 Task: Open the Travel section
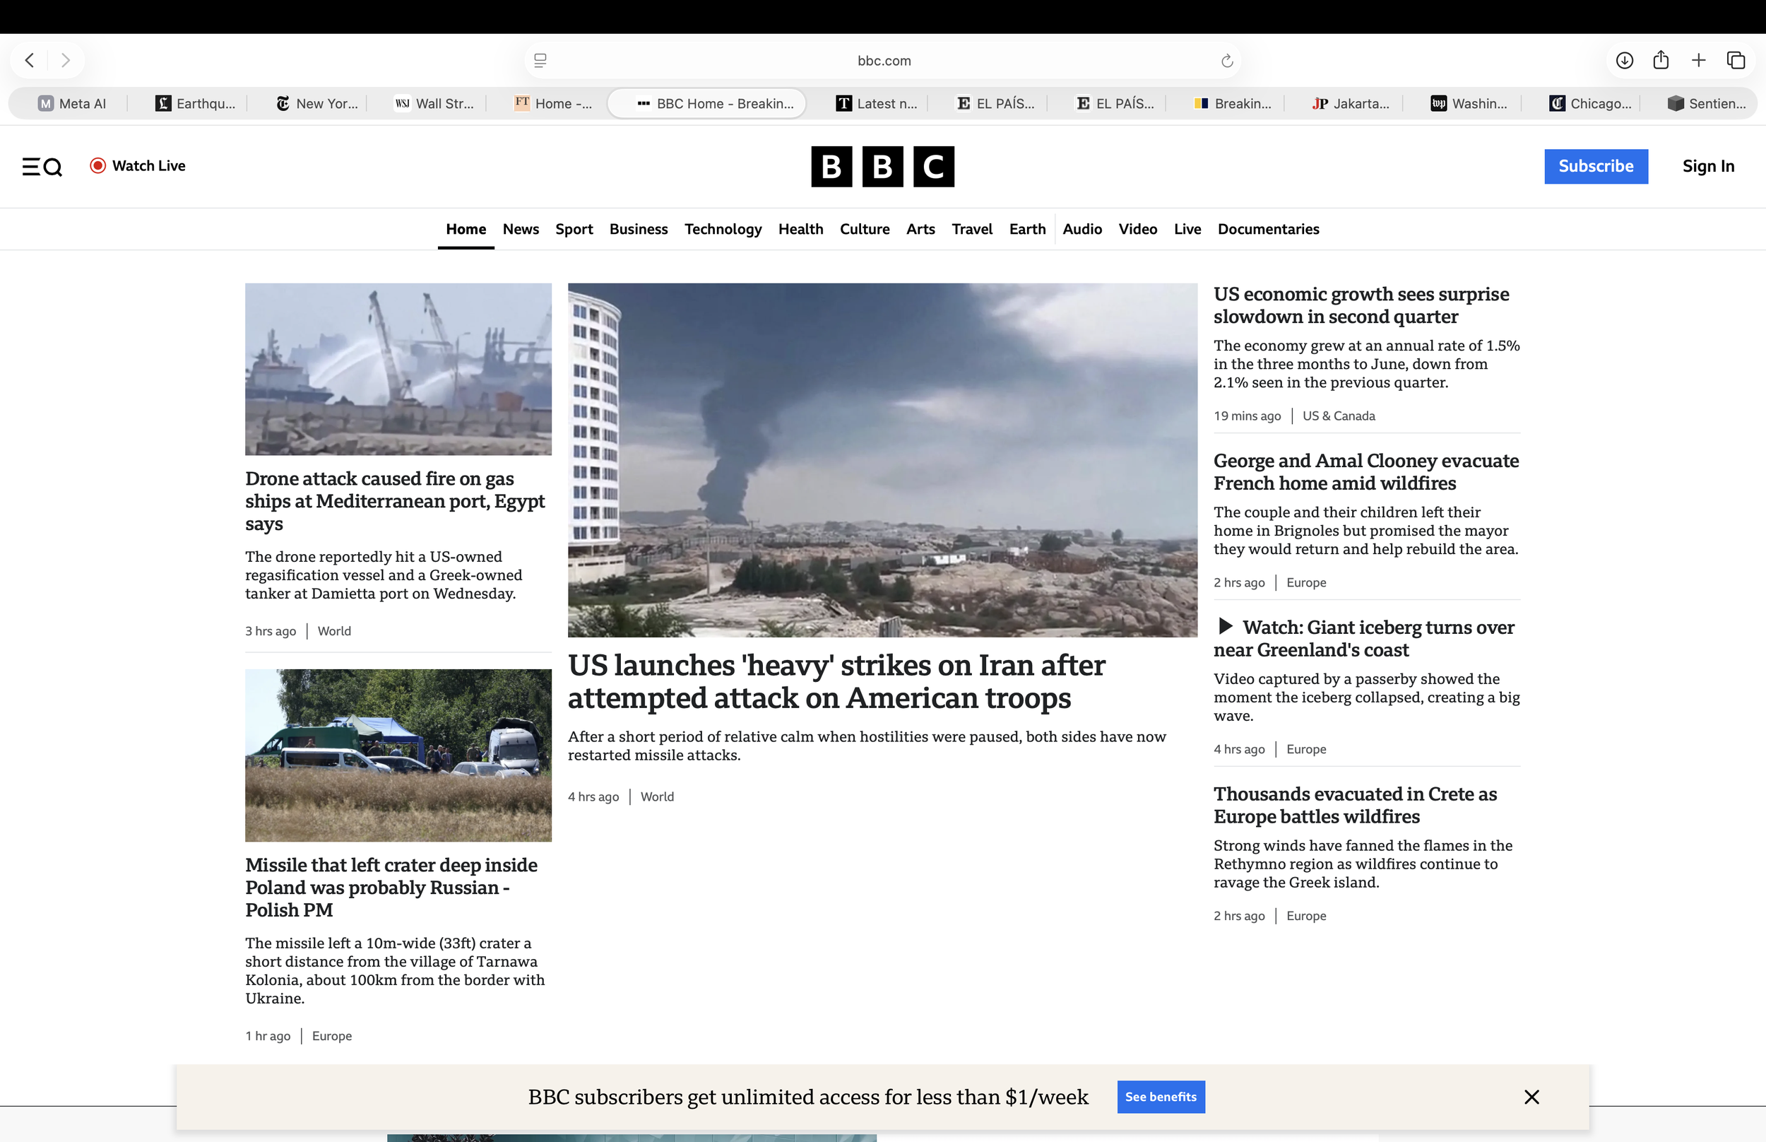[971, 229]
